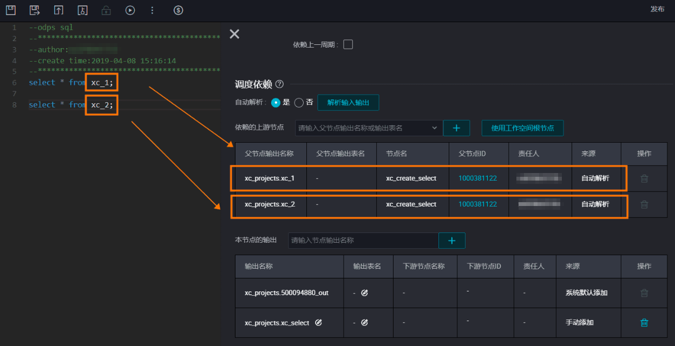Expand the 依赖的上游节点 dropdown arrow
This screenshot has height=346, width=675.
pos(434,128)
